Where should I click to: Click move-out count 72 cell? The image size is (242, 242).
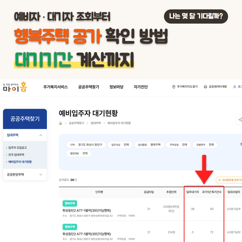click(x=212, y=232)
